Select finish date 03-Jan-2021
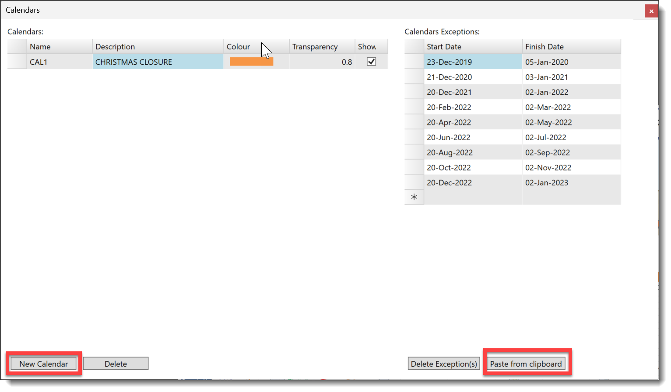This screenshot has height=392, width=671. tap(572, 77)
